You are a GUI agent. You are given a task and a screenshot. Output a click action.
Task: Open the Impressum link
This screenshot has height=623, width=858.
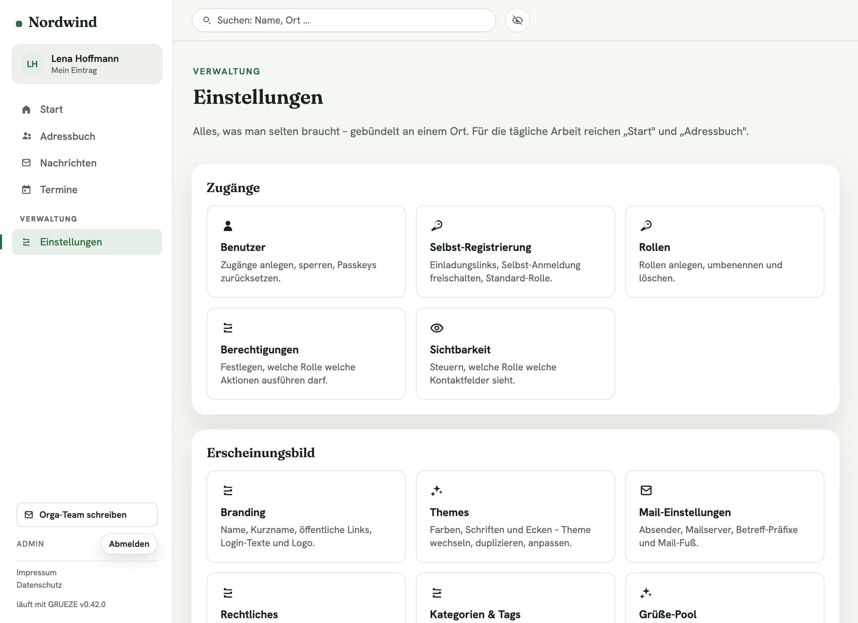(x=36, y=572)
